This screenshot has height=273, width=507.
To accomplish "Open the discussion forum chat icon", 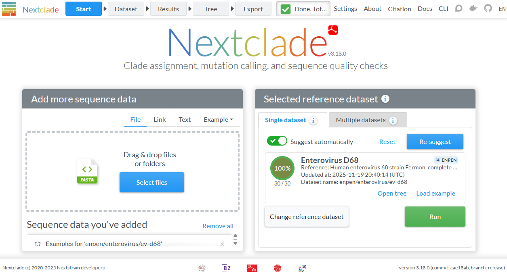I will (459, 8).
